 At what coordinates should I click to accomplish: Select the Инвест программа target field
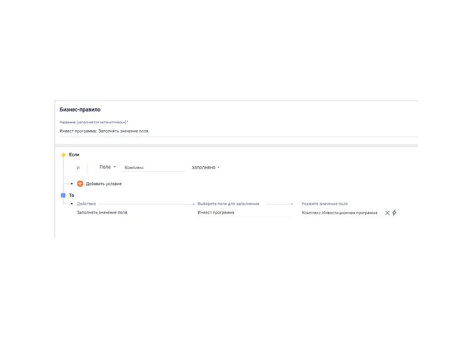coord(244,212)
